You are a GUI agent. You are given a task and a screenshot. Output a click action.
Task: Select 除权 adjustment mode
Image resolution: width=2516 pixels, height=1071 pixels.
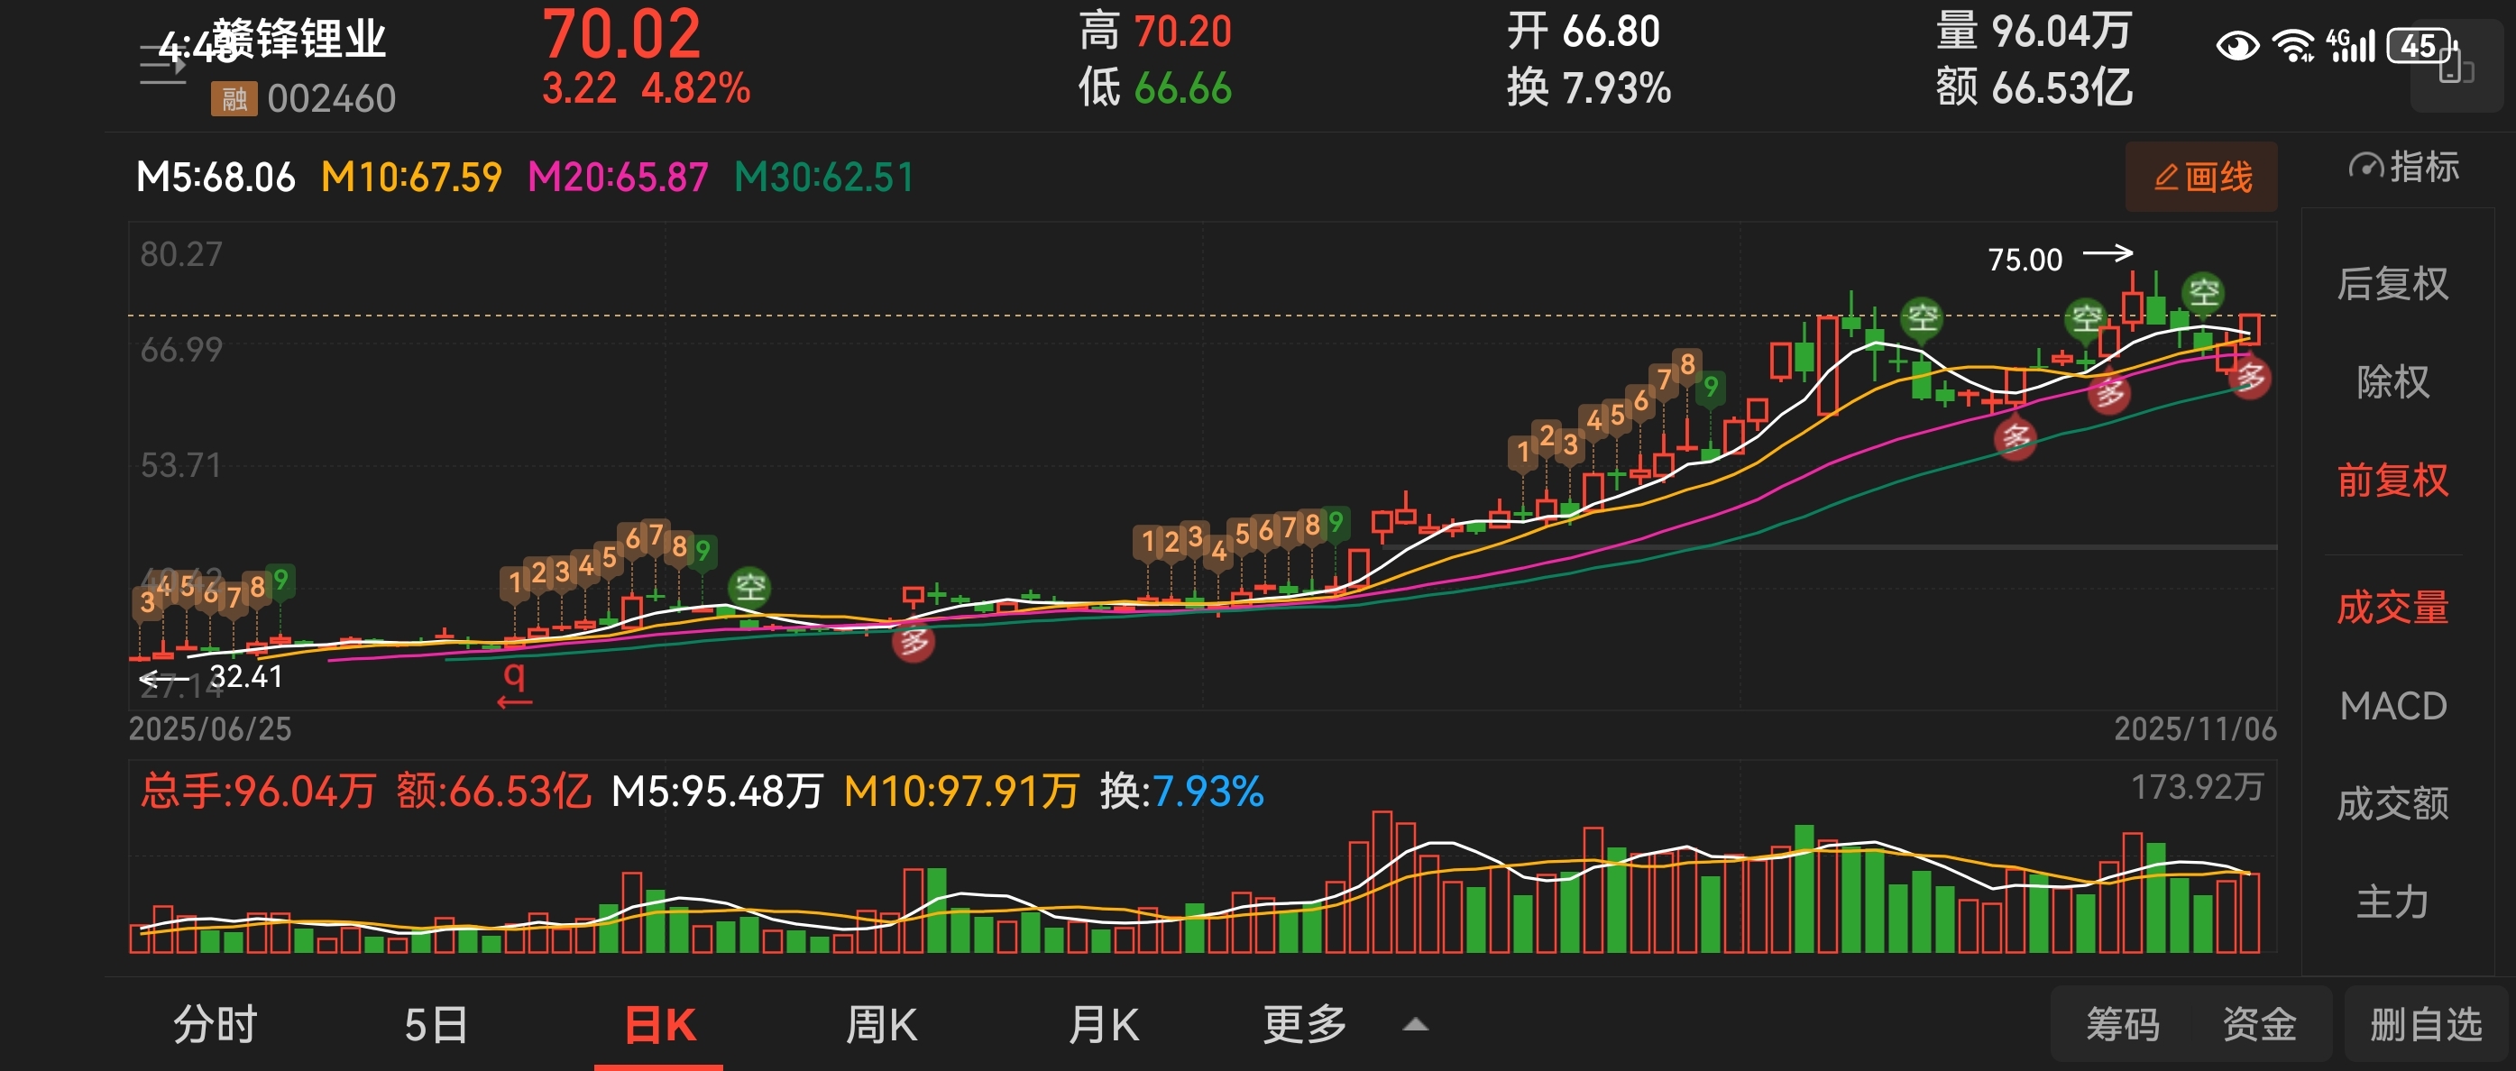click(2392, 381)
